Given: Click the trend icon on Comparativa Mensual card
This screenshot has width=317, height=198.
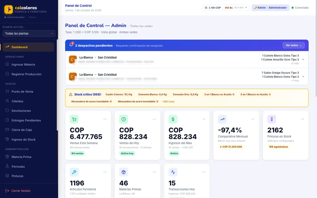Looking at the screenshot, I should tap(222, 119).
